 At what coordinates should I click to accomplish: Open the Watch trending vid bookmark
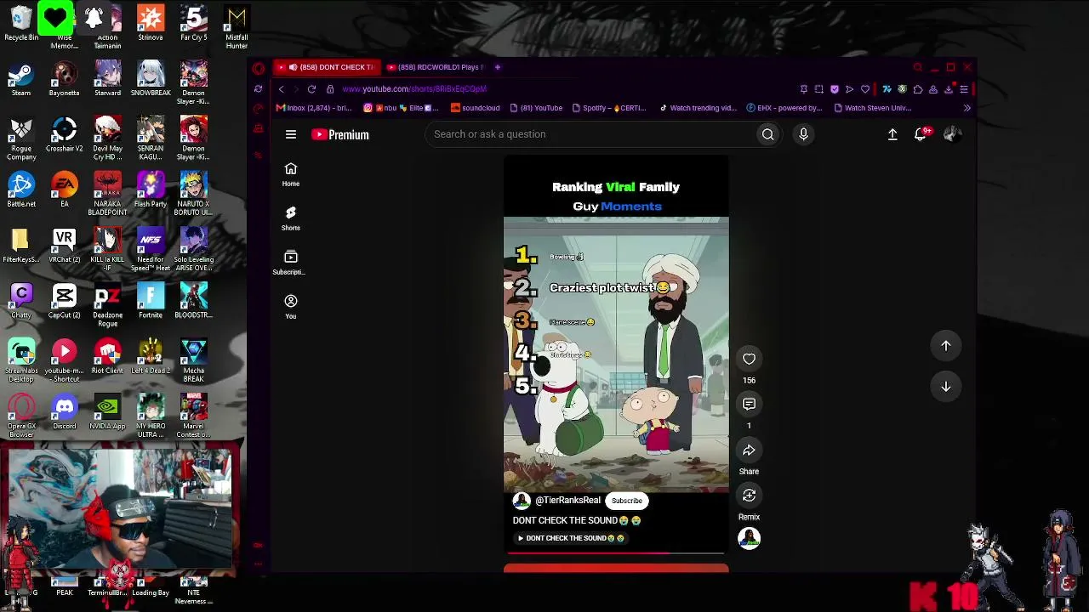tap(698, 108)
